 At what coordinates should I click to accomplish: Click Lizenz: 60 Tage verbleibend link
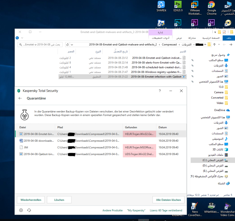pyautogui.click(x=166, y=210)
